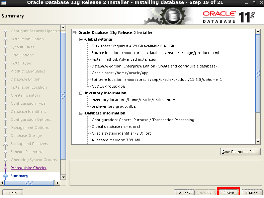
Task: Select 'oraInventory group: dba' row
Action: (x=114, y=106)
